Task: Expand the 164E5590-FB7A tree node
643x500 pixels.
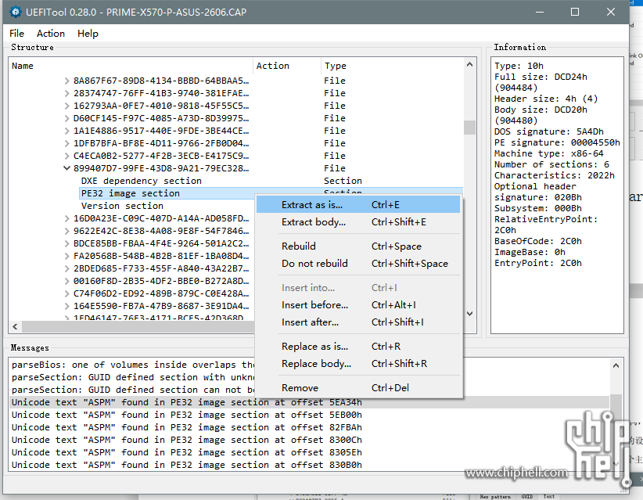Action: coord(66,306)
